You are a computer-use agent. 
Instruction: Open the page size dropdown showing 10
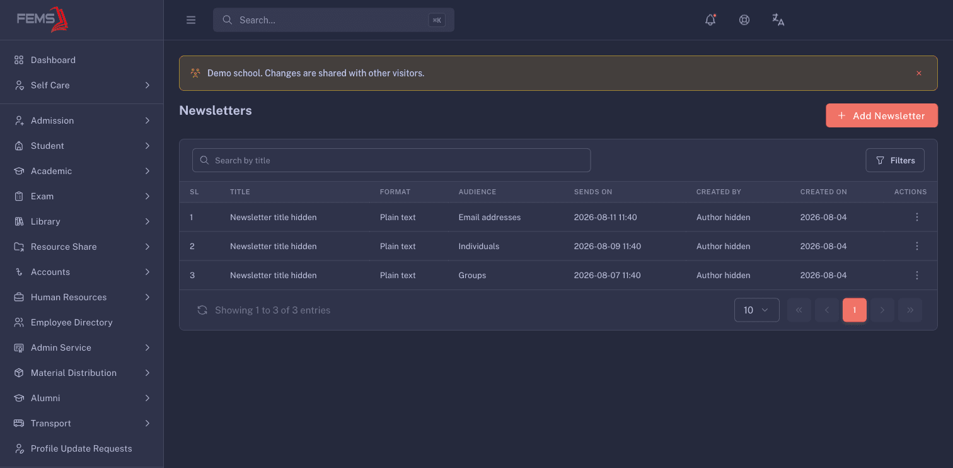(x=757, y=310)
